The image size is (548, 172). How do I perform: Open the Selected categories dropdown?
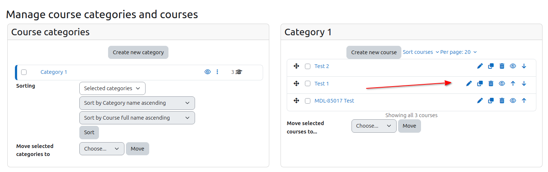click(112, 88)
